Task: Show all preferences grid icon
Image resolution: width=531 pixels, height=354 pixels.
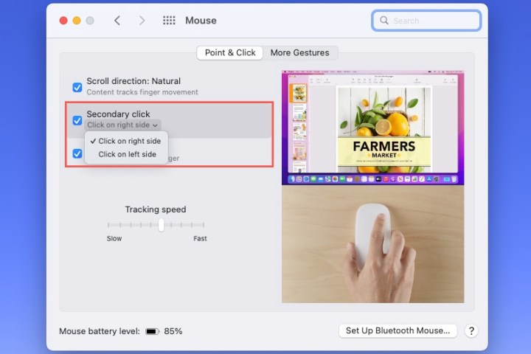Action: (x=169, y=21)
